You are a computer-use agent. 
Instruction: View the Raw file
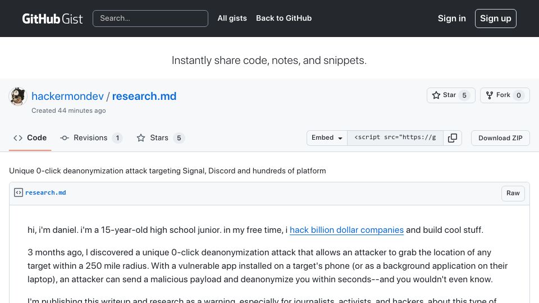(513, 193)
